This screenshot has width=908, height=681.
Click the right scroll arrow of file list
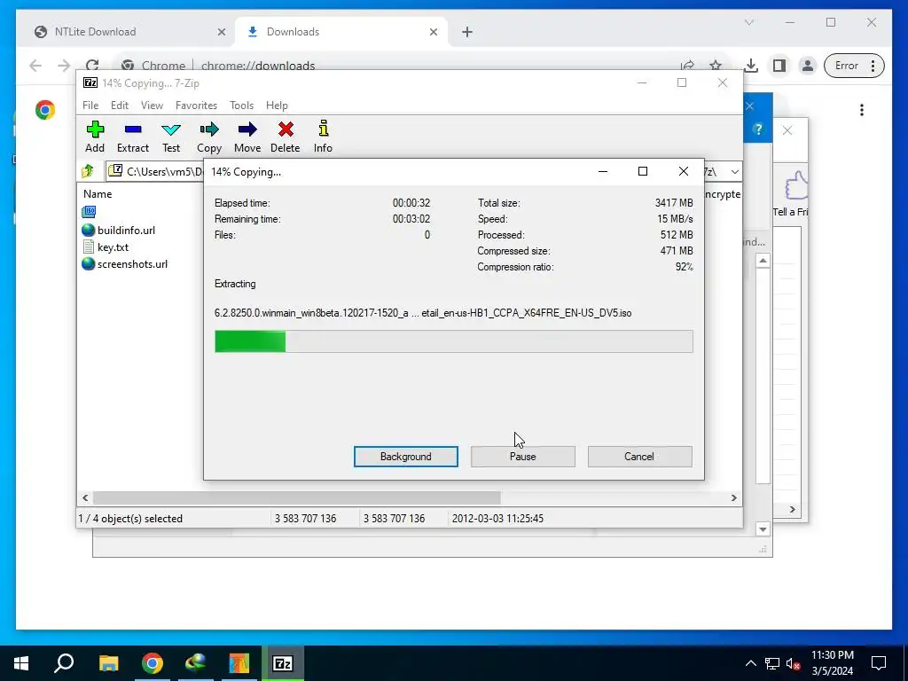tap(733, 497)
